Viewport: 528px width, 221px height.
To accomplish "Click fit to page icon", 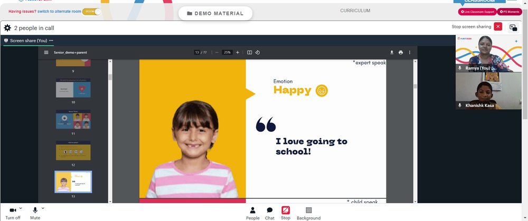I will click(x=250, y=52).
